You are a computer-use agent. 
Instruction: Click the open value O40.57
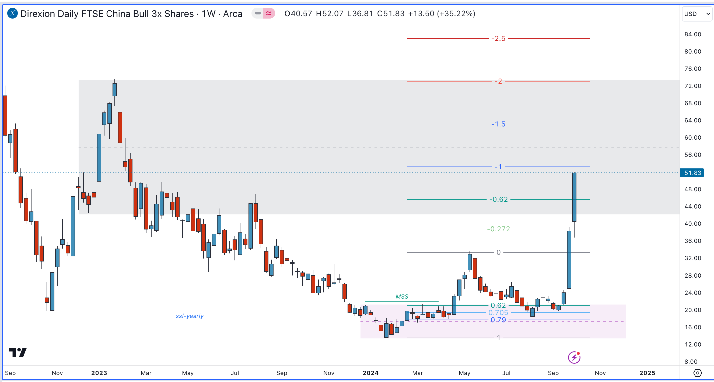pos(298,13)
